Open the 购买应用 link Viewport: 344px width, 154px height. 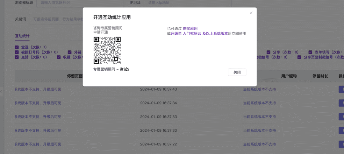pyautogui.click(x=190, y=29)
